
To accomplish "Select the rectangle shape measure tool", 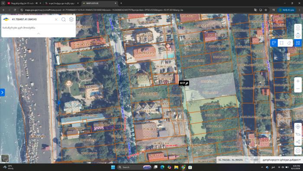I will point(281,43).
